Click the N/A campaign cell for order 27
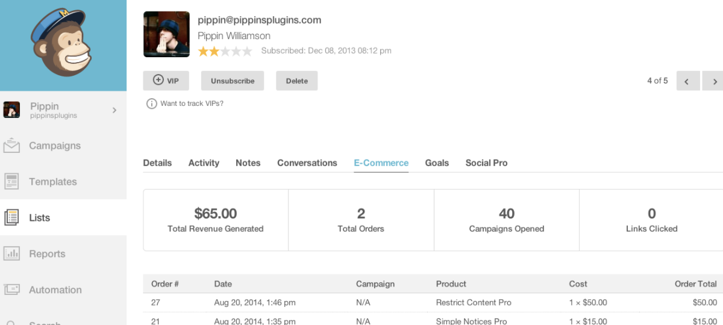The width and height of the screenshot is (723, 325). click(x=363, y=303)
